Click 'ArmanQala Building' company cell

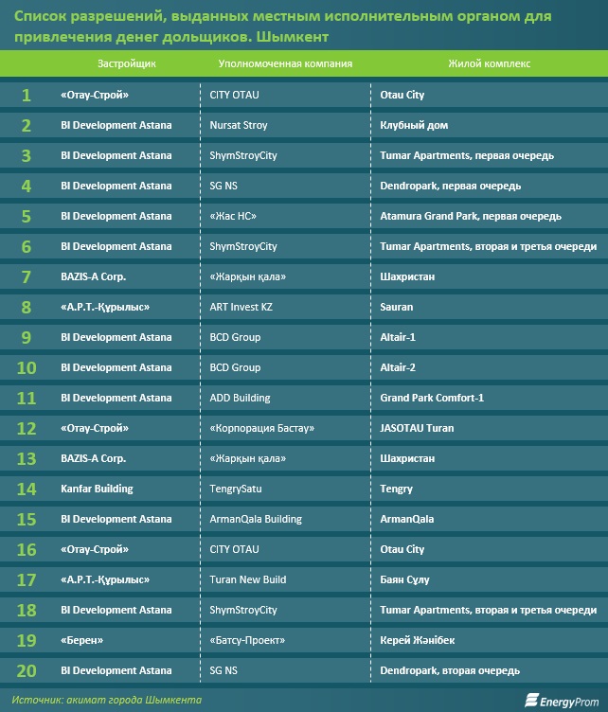(x=256, y=519)
